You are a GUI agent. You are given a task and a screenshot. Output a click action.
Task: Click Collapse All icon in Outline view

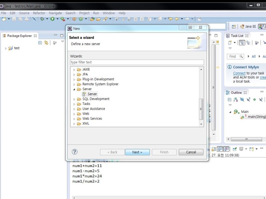tap(229, 100)
